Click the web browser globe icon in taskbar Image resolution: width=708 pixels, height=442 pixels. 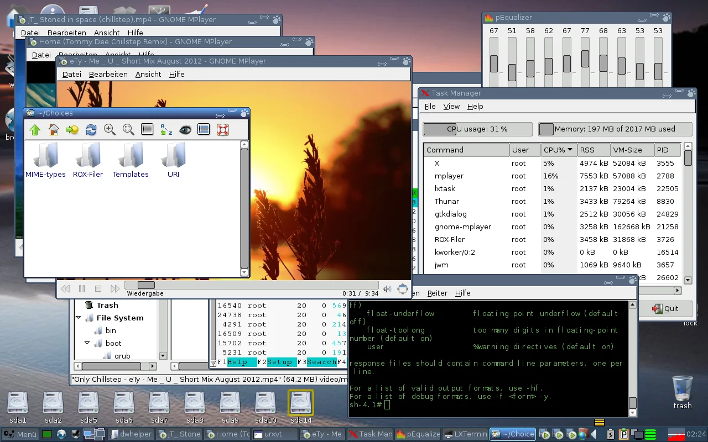point(61,434)
